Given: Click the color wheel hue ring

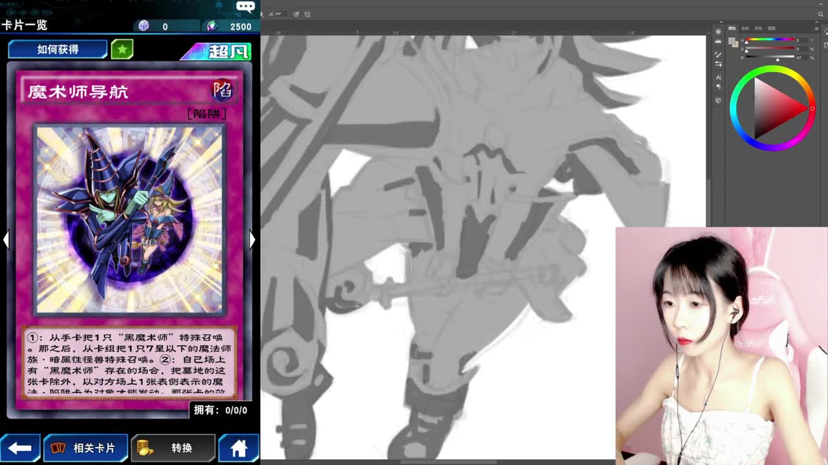Looking at the screenshot, I should coord(773,70).
